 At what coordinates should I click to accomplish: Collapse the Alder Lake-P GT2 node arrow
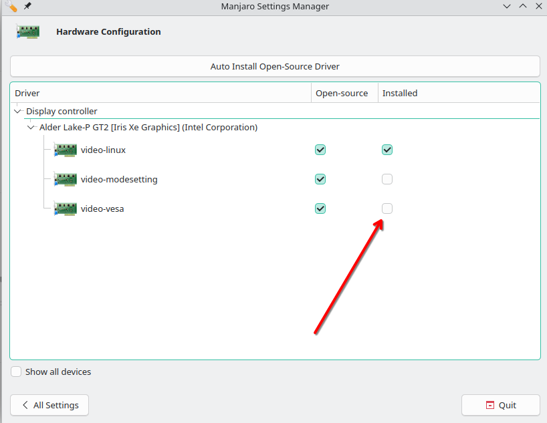pyautogui.click(x=31, y=127)
